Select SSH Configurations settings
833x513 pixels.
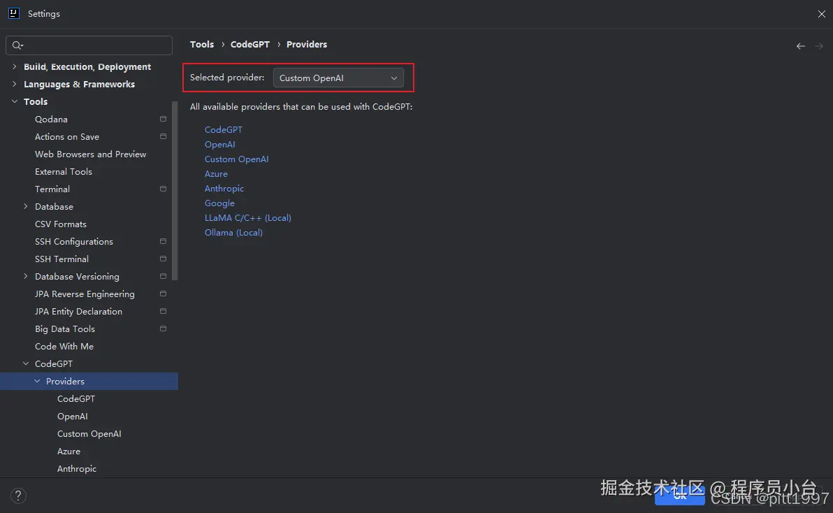tap(74, 242)
